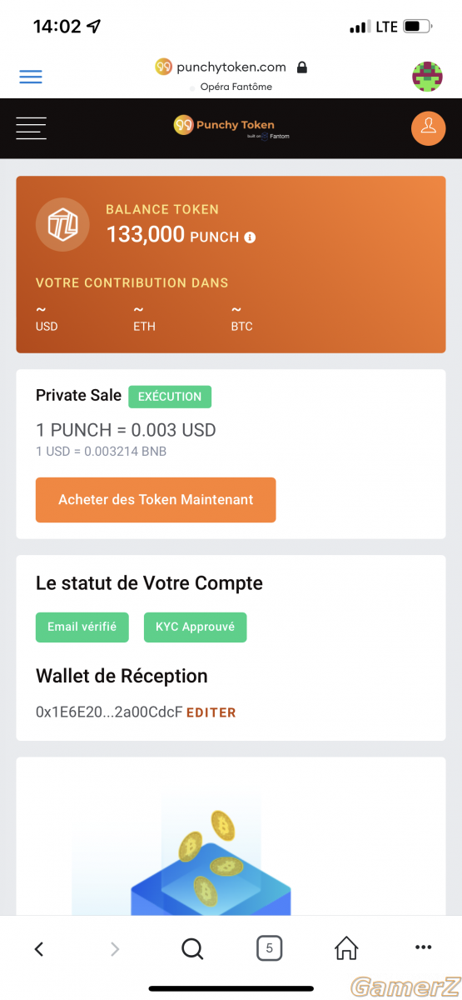Open the browser blue hamburger menu
The height and width of the screenshot is (1000, 462).
pyautogui.click(x=31, y=77)
